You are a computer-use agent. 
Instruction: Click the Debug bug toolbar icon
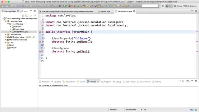(x=60, y=6)
